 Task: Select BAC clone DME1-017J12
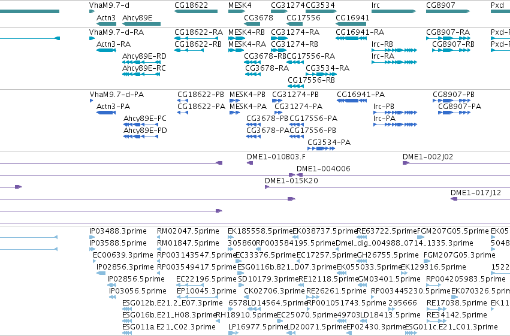click(x=480, y=199)
